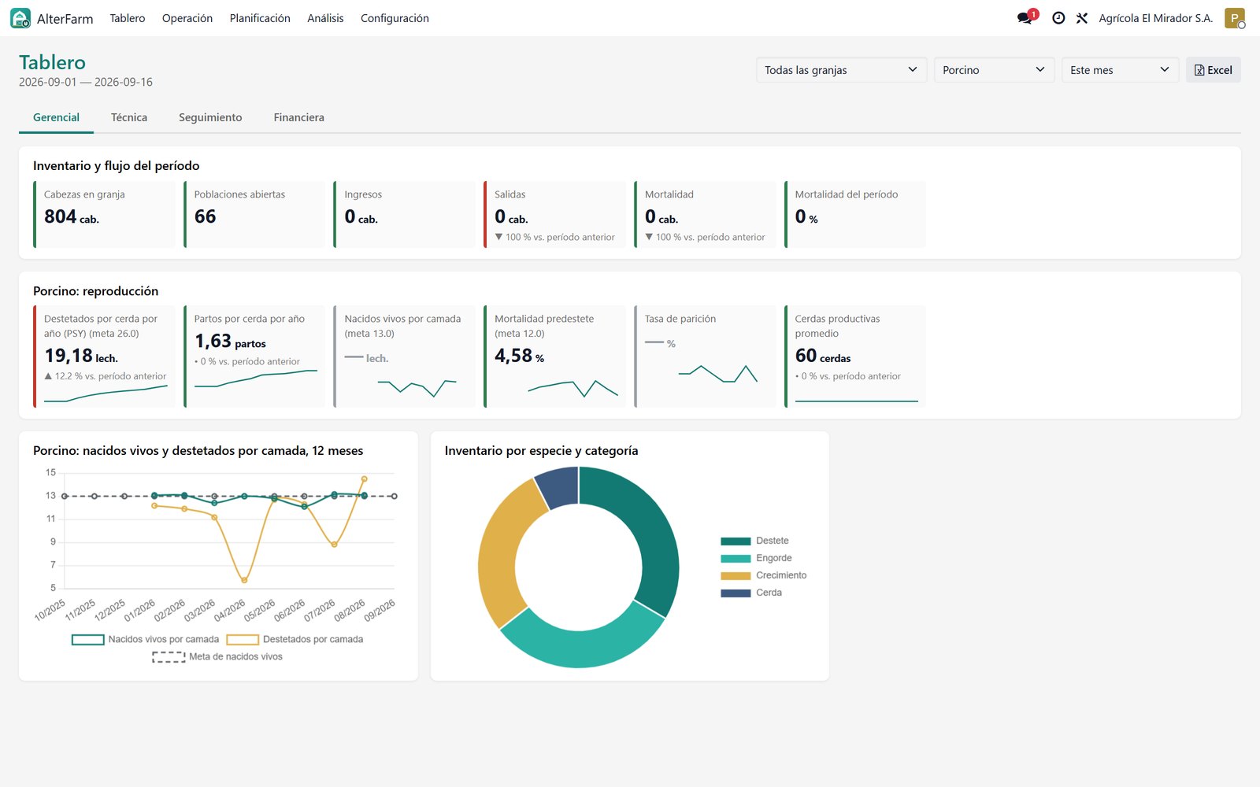Click the 60 cerdas value
This screenshot has width=1260, height=787.
[x=823, y=356]
